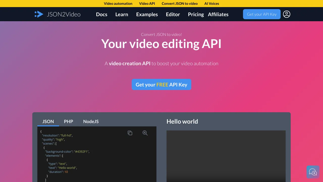Open the Convert JSON to video link
323x182 pixels.
[x=180, y=4]
